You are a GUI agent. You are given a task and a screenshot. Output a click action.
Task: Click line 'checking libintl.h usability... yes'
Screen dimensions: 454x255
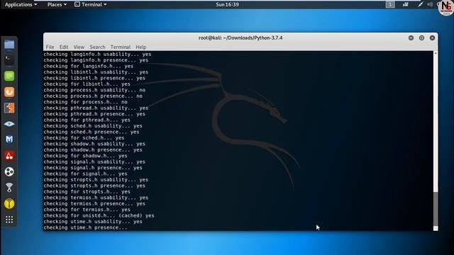(96, 72)
